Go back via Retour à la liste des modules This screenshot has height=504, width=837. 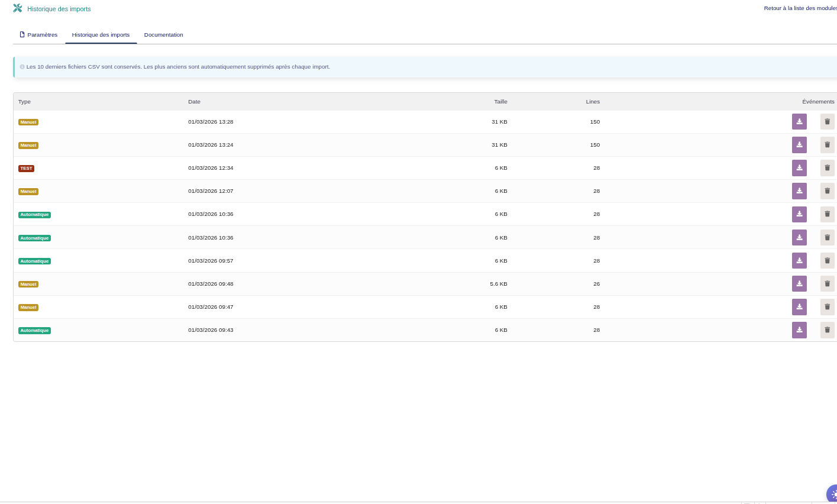800,8
